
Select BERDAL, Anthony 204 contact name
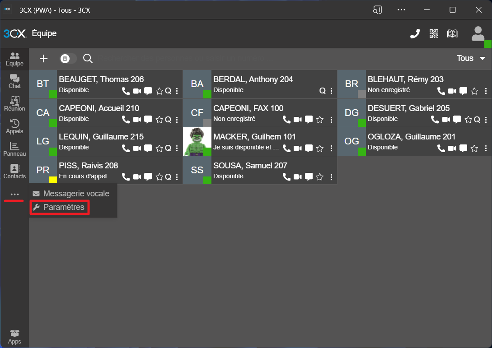tap(253, 79)
